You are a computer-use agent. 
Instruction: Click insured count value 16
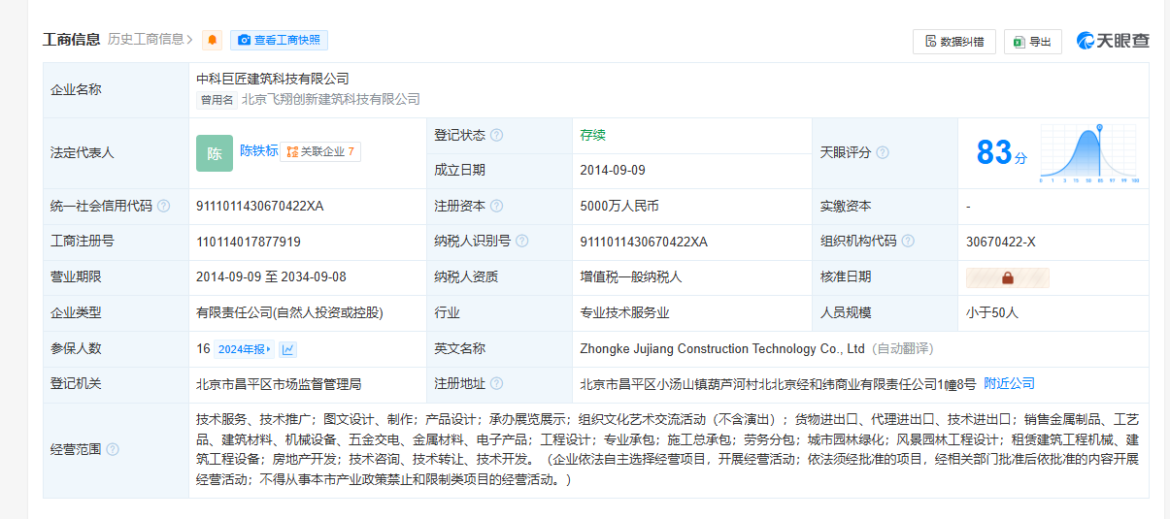(x=203, y=348)
